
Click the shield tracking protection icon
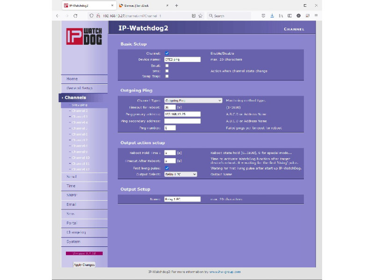pos(91,16)
